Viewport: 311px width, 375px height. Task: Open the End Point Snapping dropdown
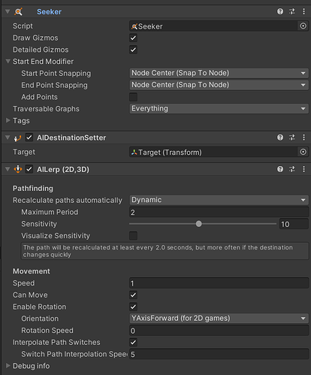point(219,85)
